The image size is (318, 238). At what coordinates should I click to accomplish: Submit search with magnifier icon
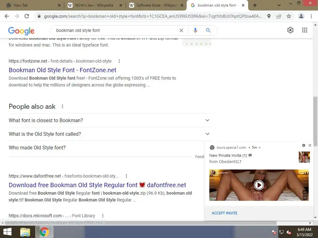(x=208, y=30)
